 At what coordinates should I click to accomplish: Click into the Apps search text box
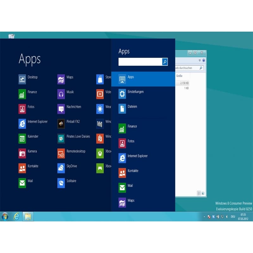(140, 62)
